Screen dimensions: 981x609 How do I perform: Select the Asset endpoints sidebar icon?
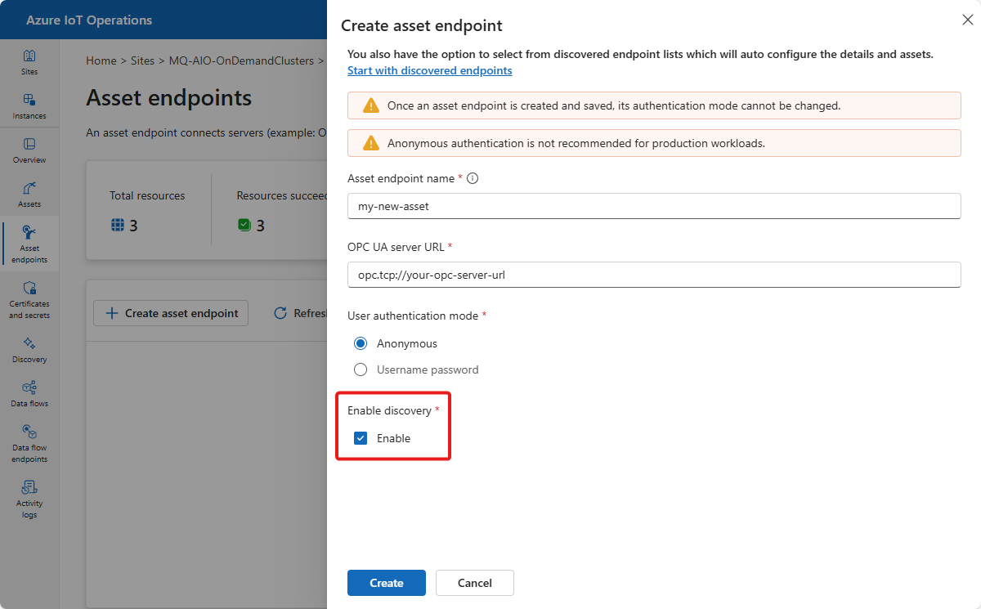[29, 231]
